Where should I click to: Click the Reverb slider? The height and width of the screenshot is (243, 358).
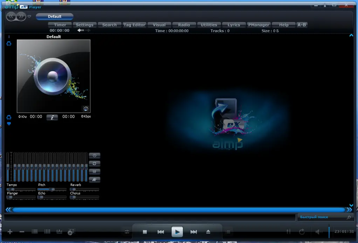coord(84,189)
